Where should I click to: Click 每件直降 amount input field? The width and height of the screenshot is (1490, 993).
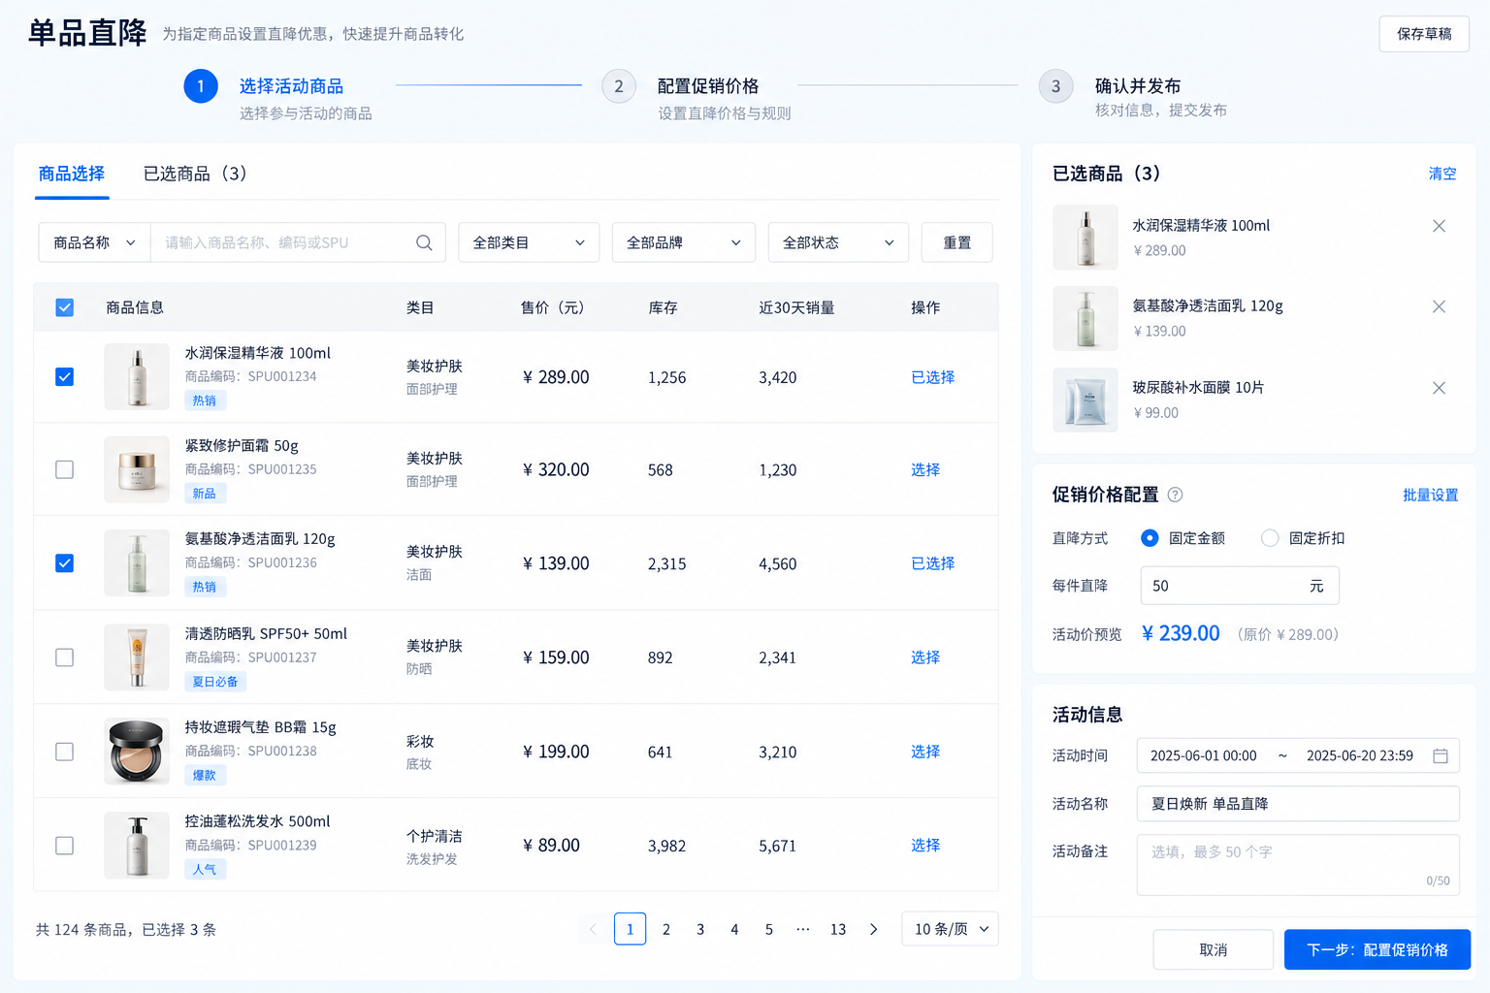pos(1240,586)
